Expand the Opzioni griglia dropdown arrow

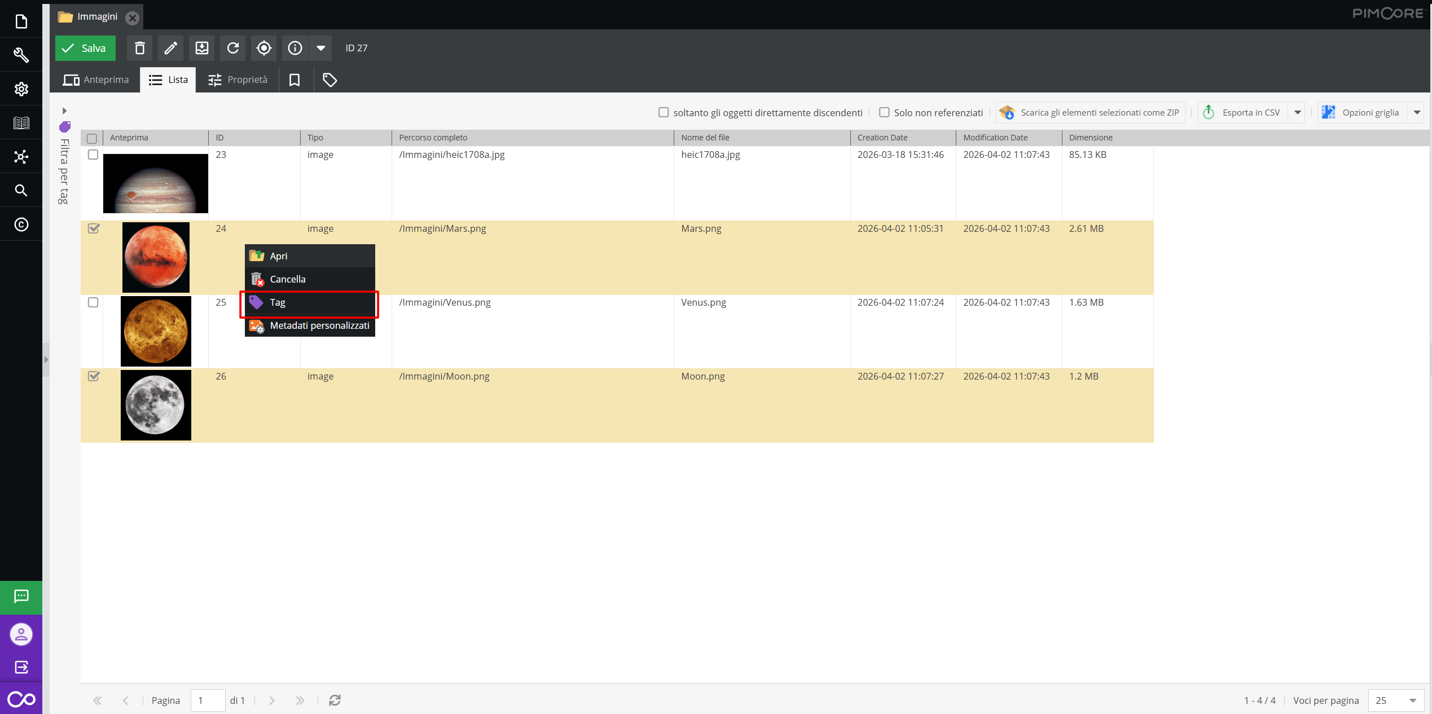coord(1416,112)
